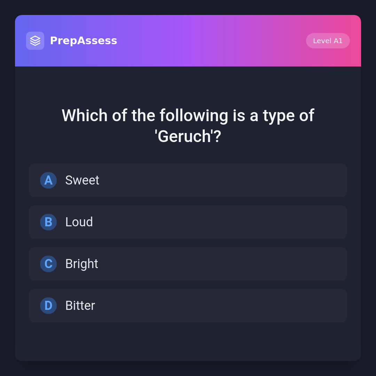Select the "Sweet" answer option
This screenshot has width=376, height=376.
(x=82, y=180)
